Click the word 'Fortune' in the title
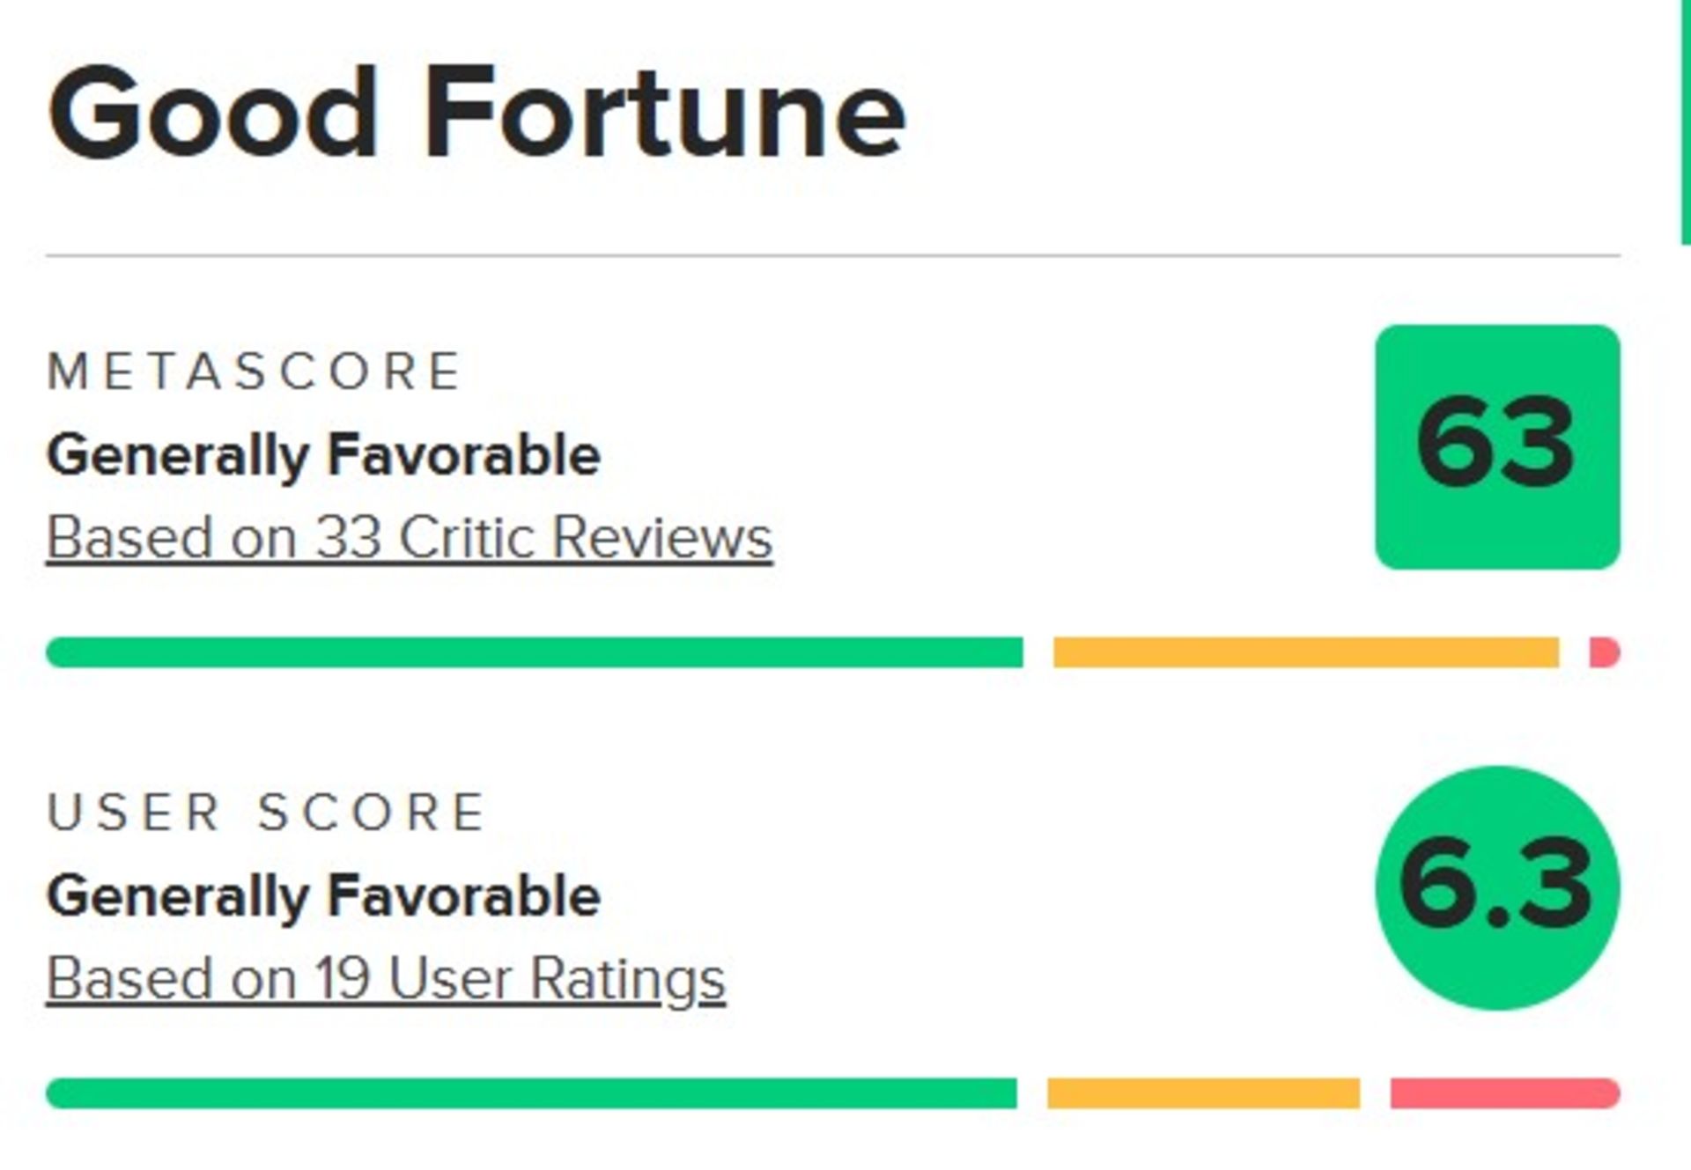 coord(665,114)
